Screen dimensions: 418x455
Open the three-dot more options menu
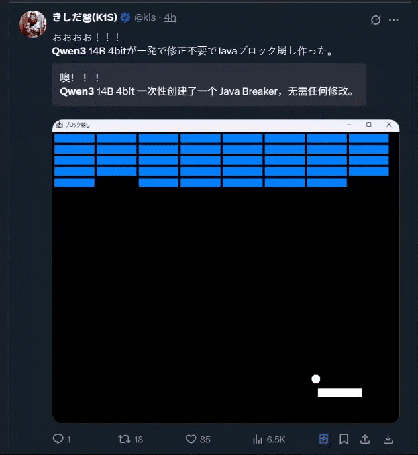click(394, 20)
